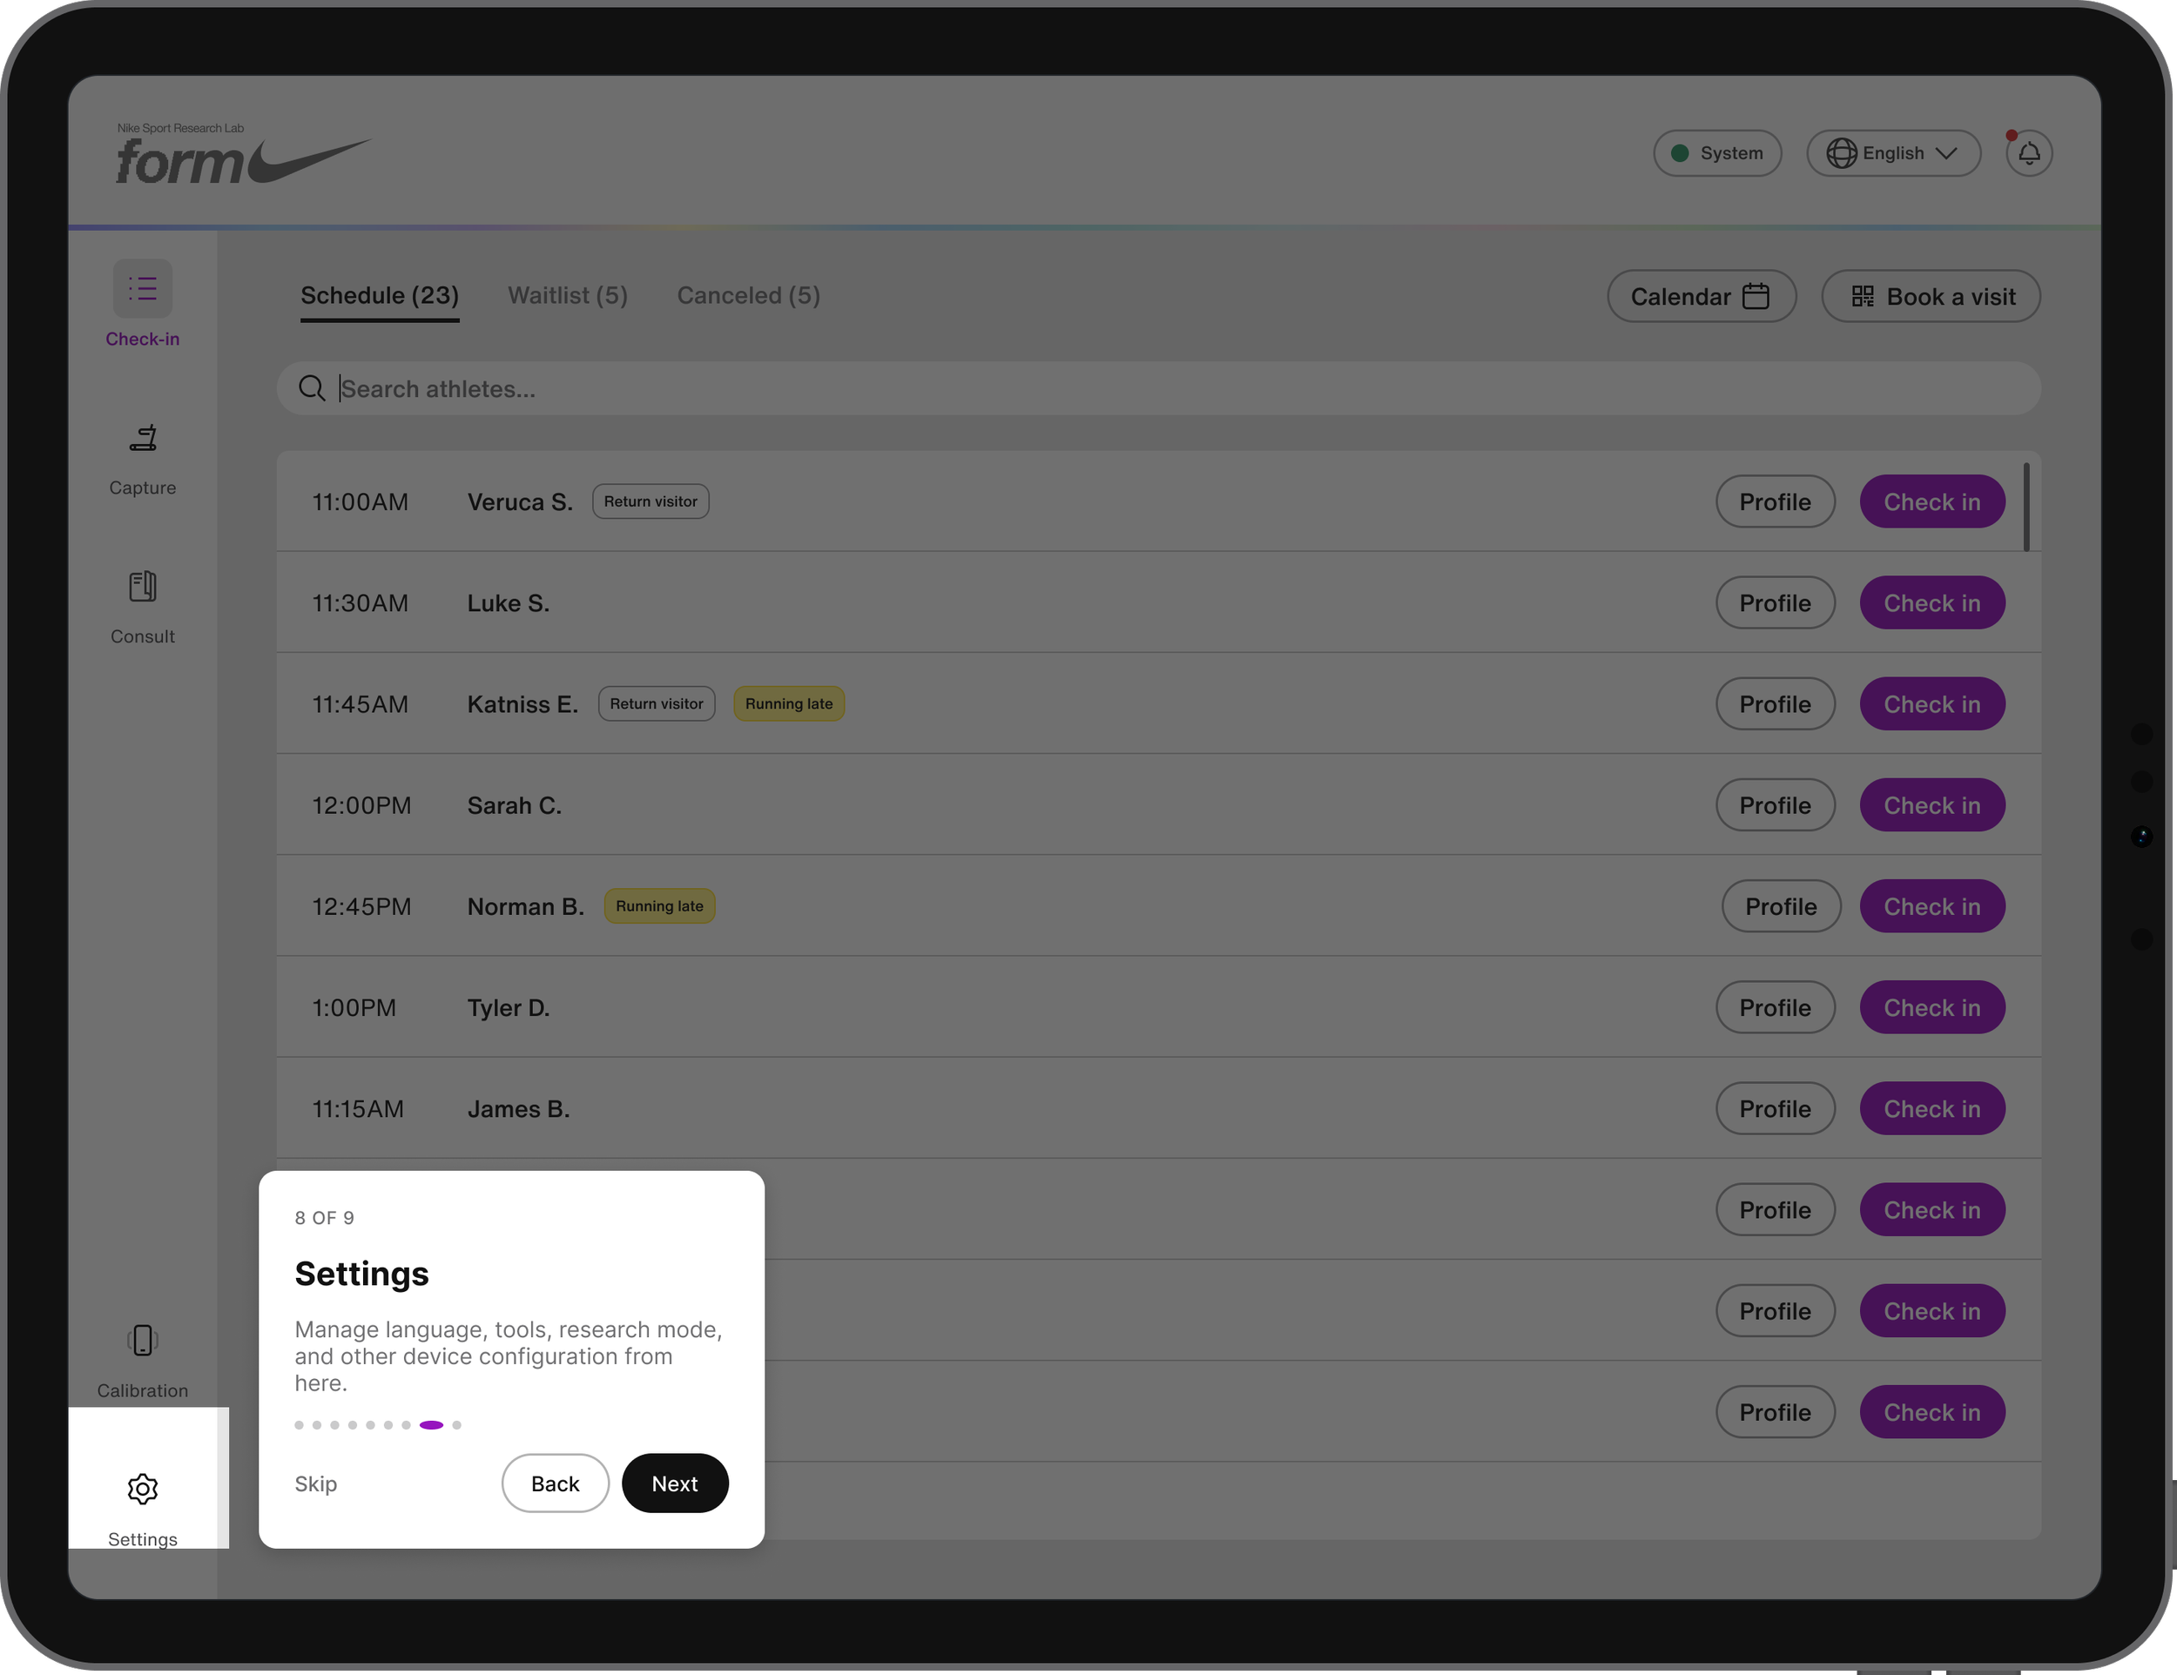
Task: Switch to the Schedule (23) tab
Action: pyautogui.click(x=380, y=296)
